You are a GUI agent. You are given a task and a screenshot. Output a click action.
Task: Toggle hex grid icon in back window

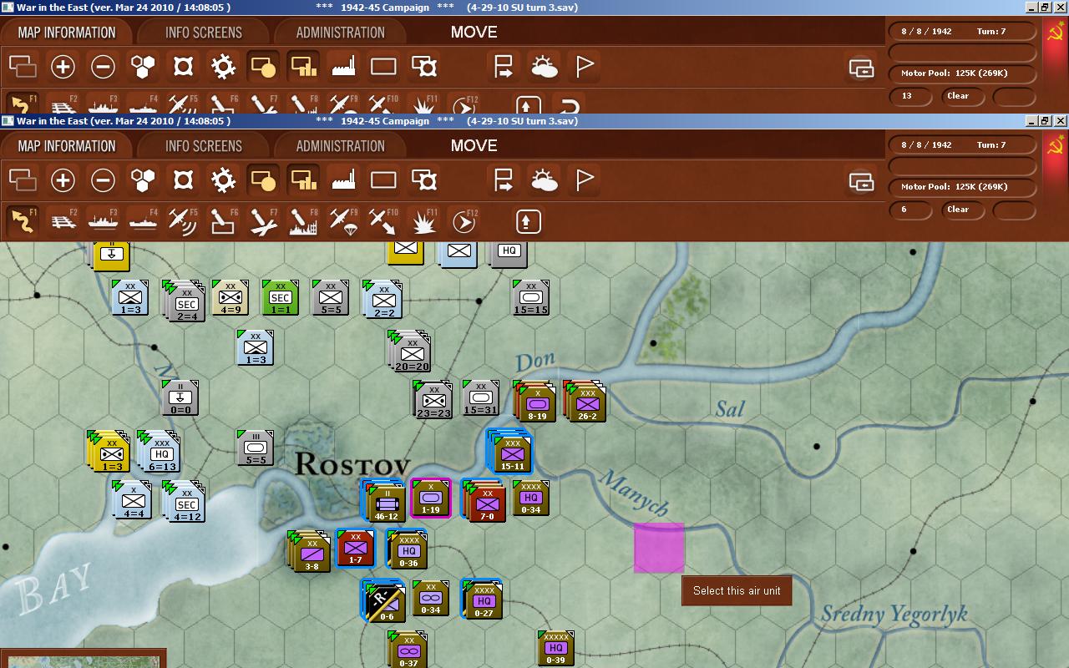coord(144,67)
